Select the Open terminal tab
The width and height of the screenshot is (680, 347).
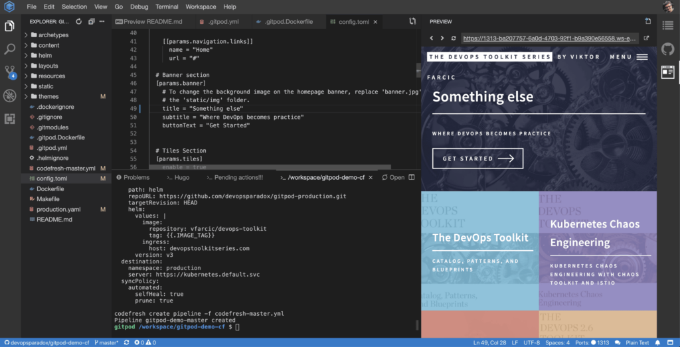pyautogui.click(x=393, y=177)
